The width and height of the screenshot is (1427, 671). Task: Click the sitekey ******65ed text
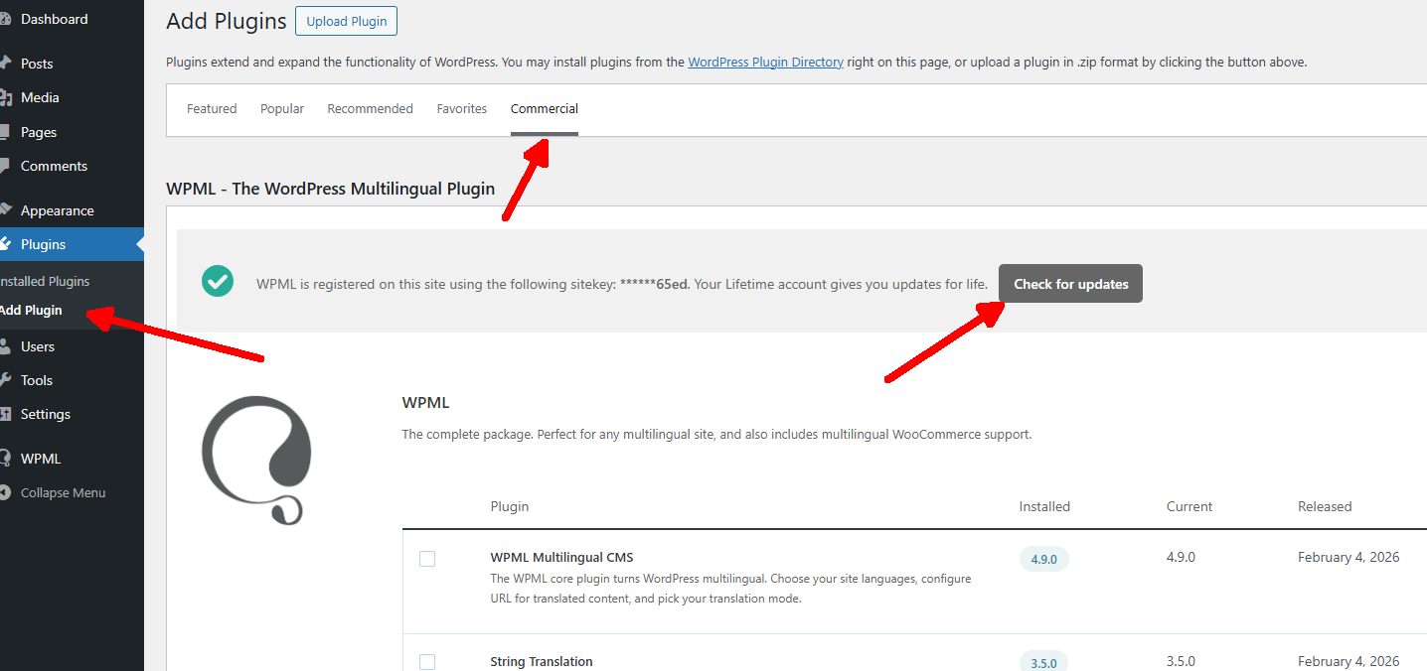tap(653, 284)
